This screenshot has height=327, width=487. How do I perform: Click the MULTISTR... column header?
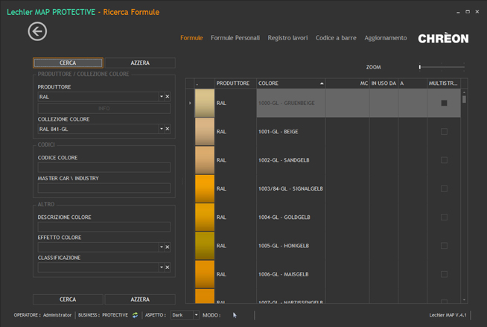point(444,83)
